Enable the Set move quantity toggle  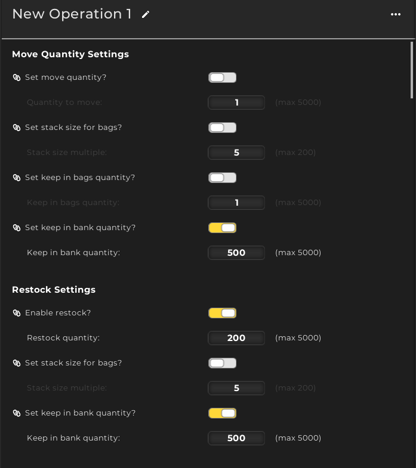pyautogui.click(x=222, y=78)
